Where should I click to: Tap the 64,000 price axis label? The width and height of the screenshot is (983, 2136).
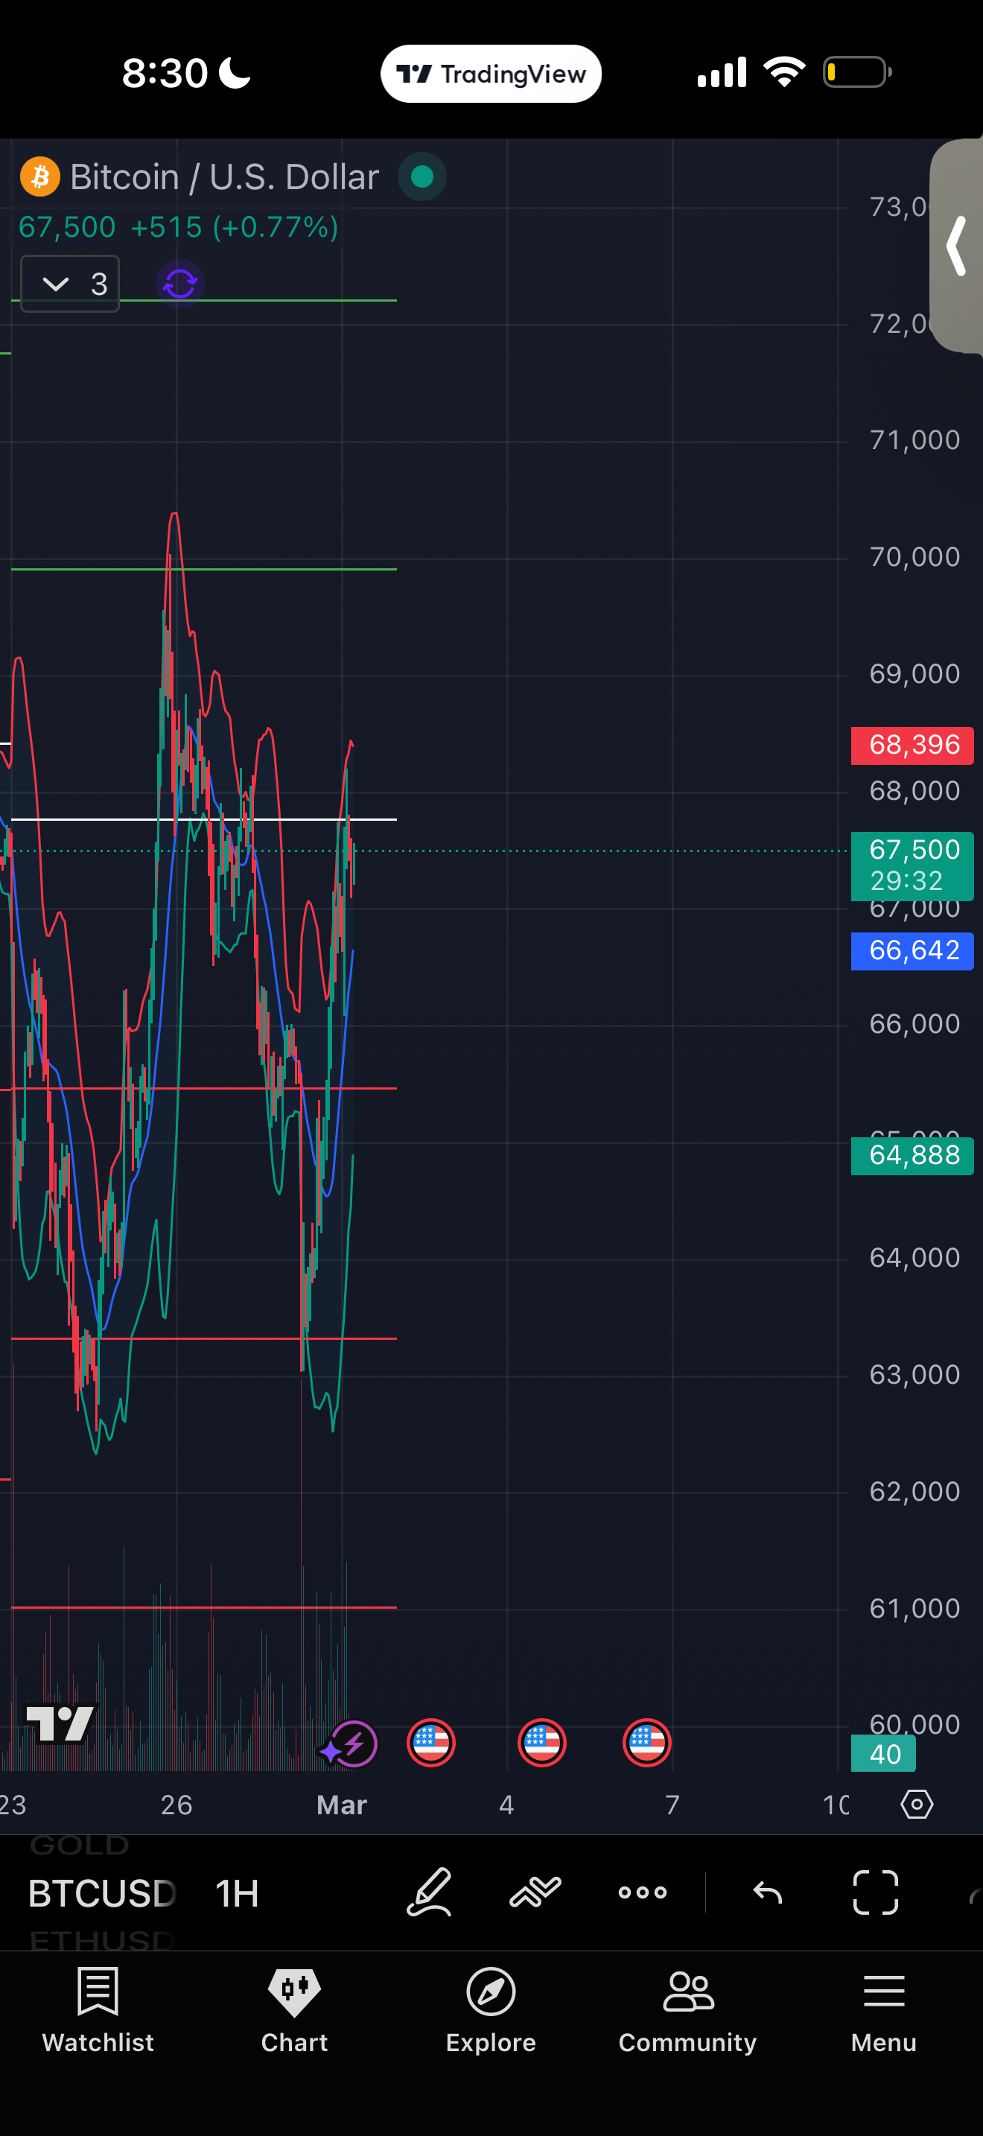pos(914,1258)
